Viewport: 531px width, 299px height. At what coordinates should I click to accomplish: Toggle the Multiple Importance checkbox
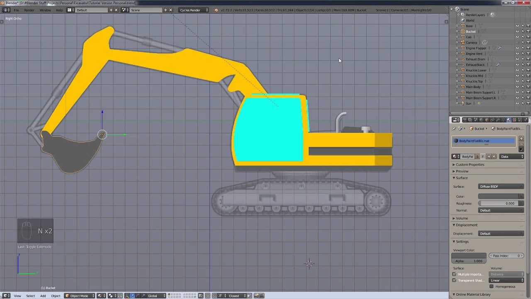[454, 274]
